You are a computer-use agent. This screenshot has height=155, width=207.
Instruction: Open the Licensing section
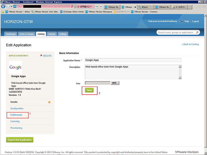coord(15,121)
